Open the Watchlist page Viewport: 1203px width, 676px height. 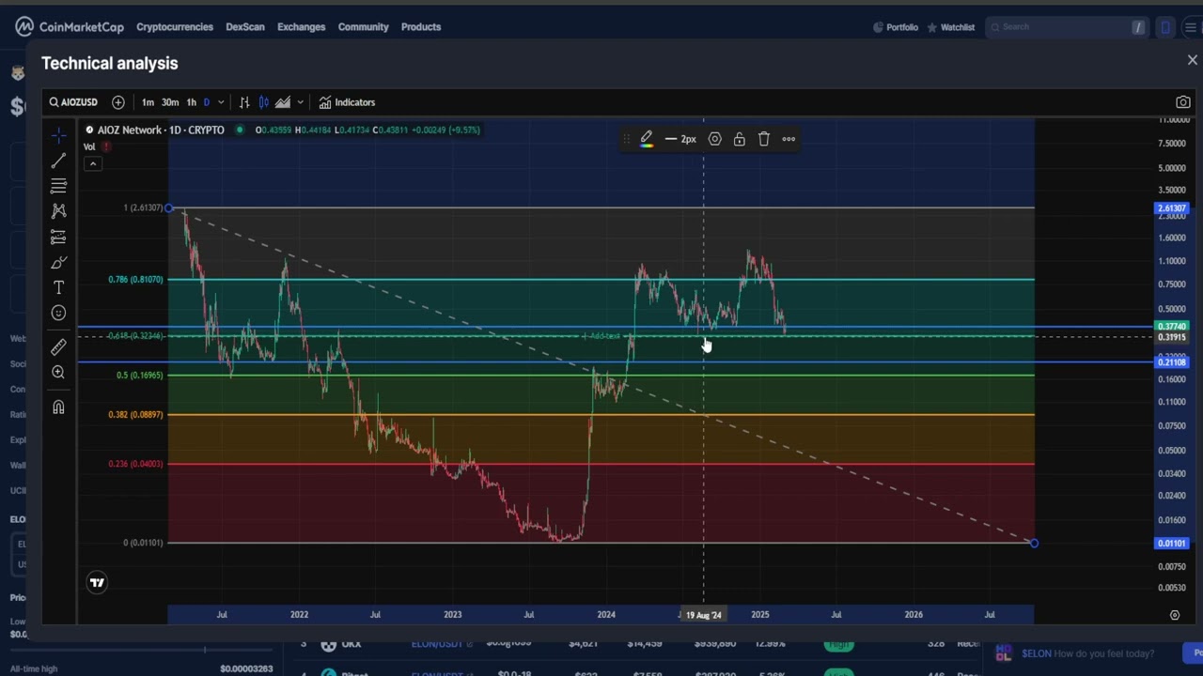(x=950, y=27)
